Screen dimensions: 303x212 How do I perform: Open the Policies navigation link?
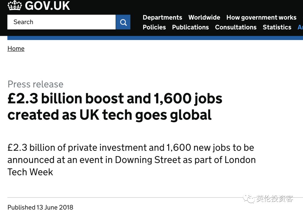[x=154, y=27]
